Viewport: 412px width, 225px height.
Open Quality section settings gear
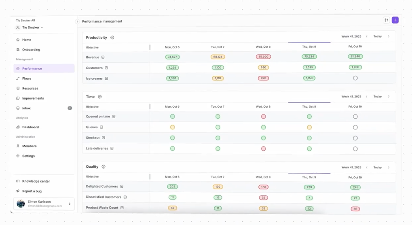(x=104, y=167)
